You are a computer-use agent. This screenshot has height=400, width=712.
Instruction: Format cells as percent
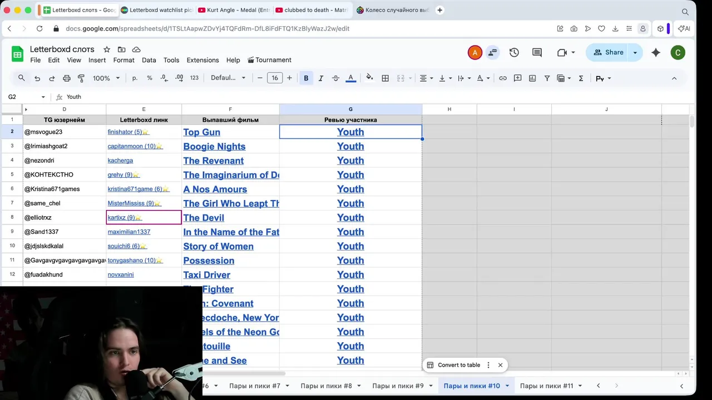(x=150, y=78)
